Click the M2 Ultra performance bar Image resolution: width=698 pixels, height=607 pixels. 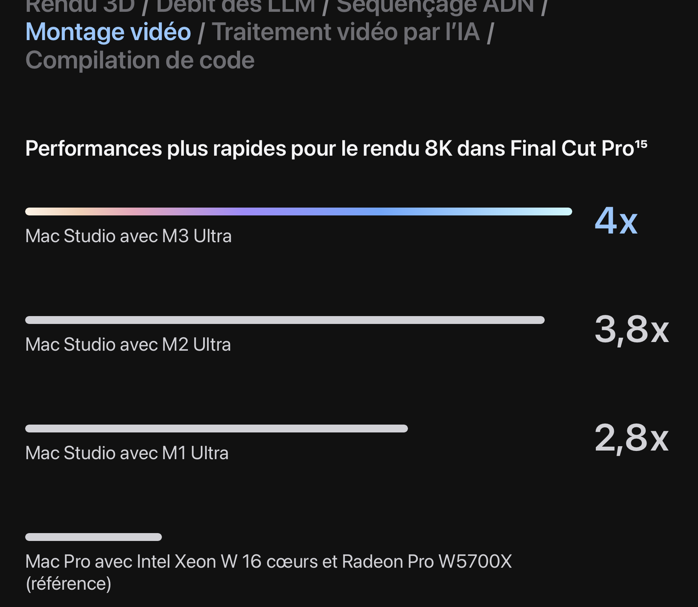pos(285,320)
